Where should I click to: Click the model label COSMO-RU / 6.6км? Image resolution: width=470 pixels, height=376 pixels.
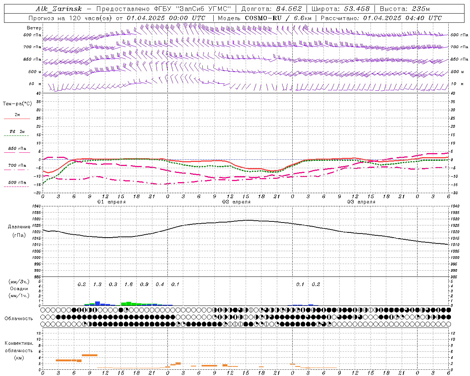(278, 18)
